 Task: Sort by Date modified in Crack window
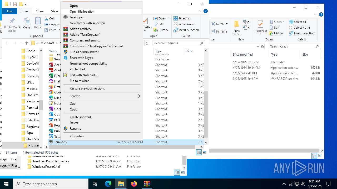(243, 55)
